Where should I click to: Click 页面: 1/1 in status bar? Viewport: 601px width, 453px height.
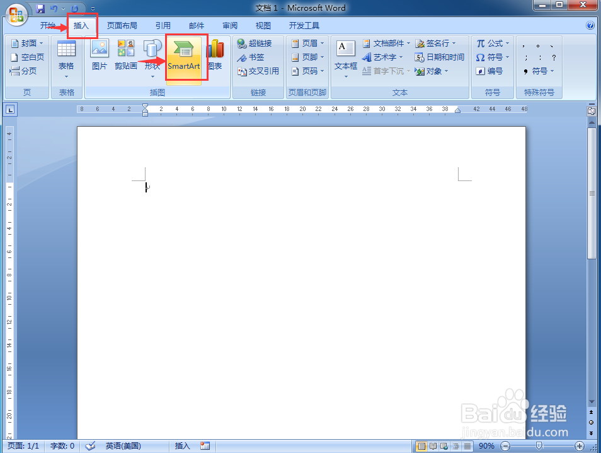[x=23, y=446]
